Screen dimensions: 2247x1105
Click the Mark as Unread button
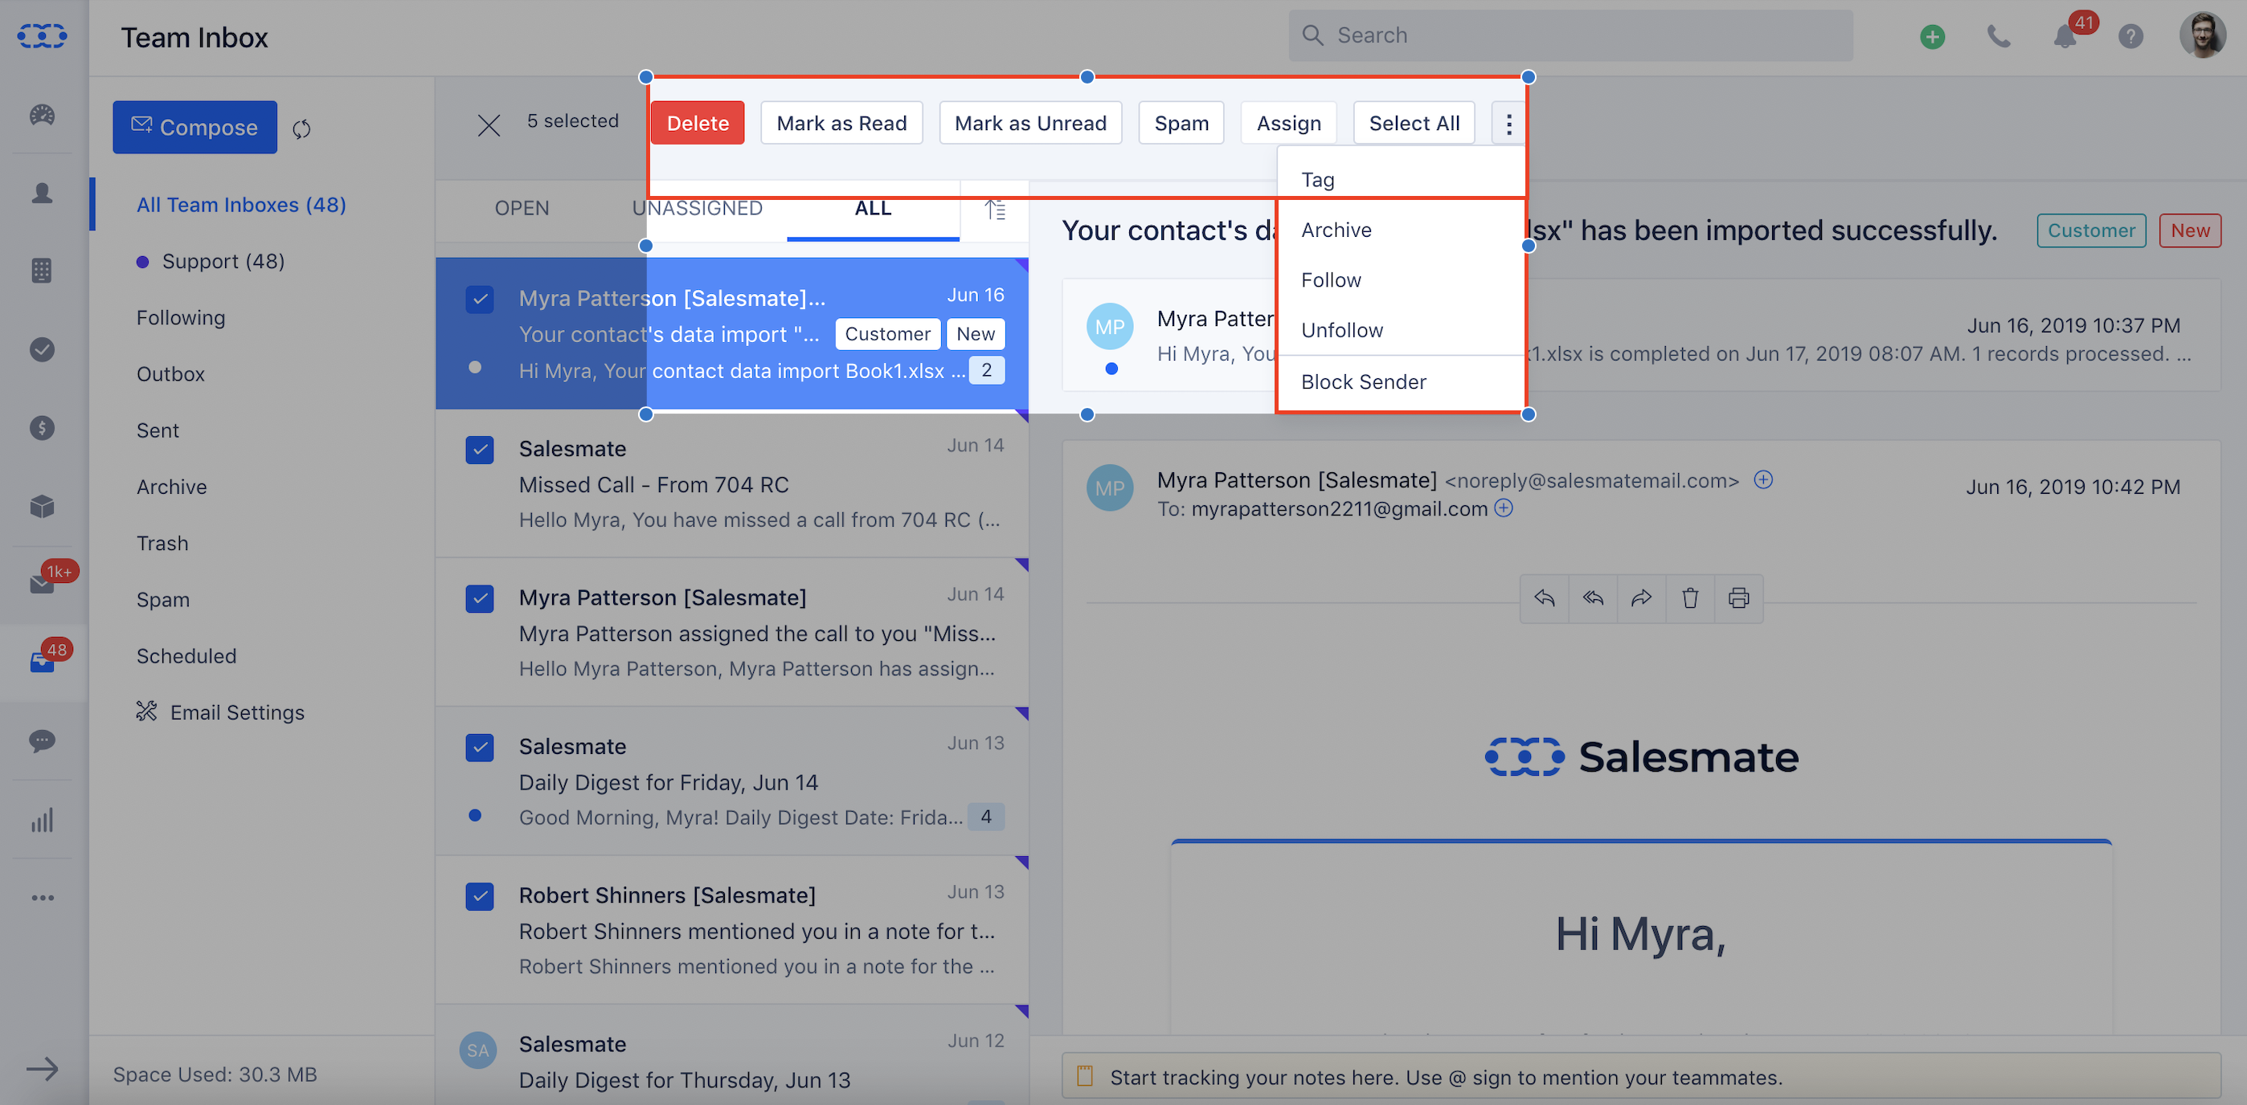1030,123
